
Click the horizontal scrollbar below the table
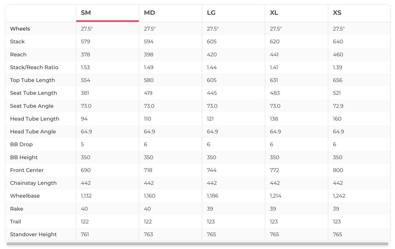click(x=197, y=244)
